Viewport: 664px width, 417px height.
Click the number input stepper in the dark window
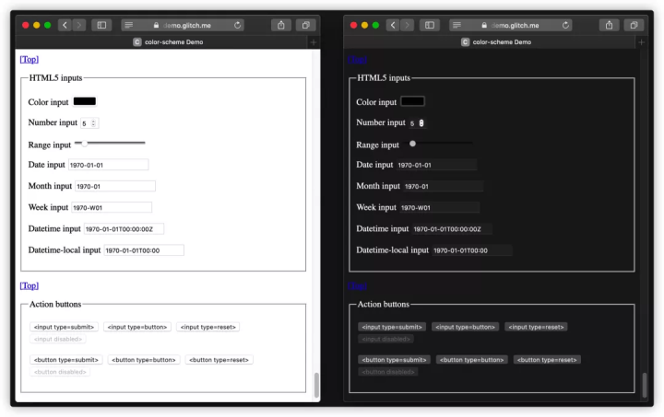(x=421, y=122)
